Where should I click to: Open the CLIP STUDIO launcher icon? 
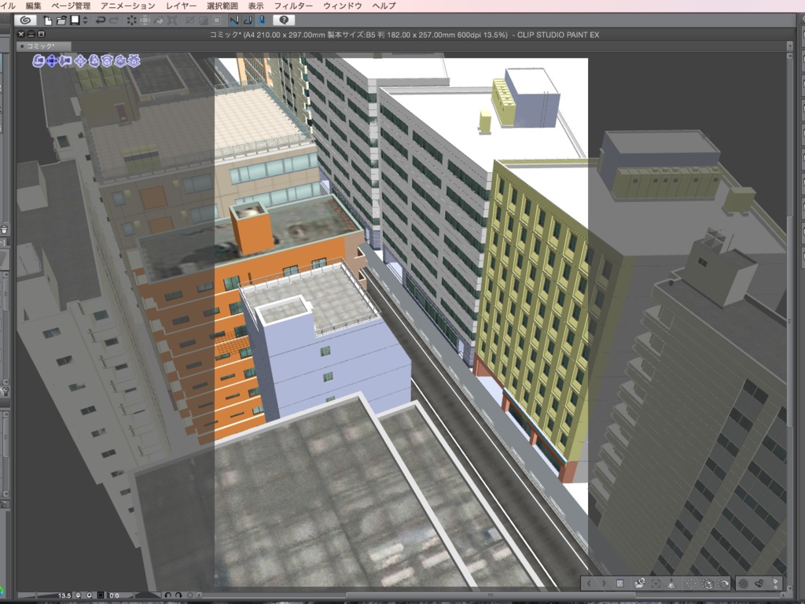click(24, 20)
